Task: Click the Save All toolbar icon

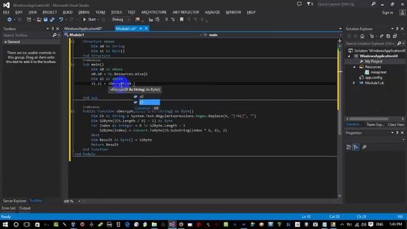Action: 52,20
